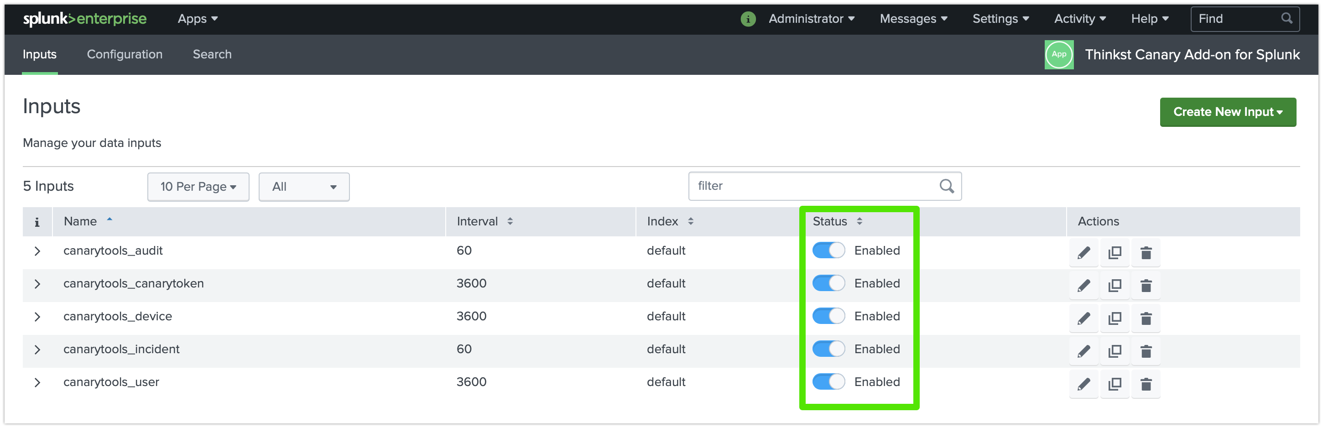This screenshot has width=1323, height=428.
Task: Expand the canarytools_incident row
Action: [37, 350]
